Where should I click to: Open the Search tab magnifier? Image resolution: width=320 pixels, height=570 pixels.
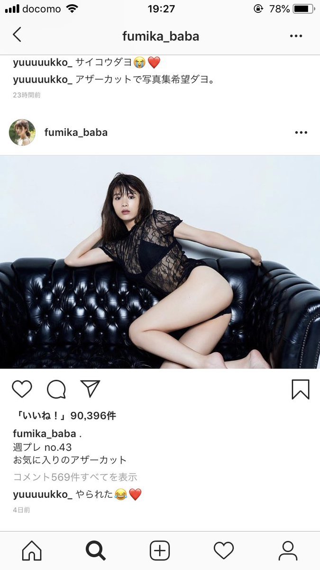click(96, 551)
